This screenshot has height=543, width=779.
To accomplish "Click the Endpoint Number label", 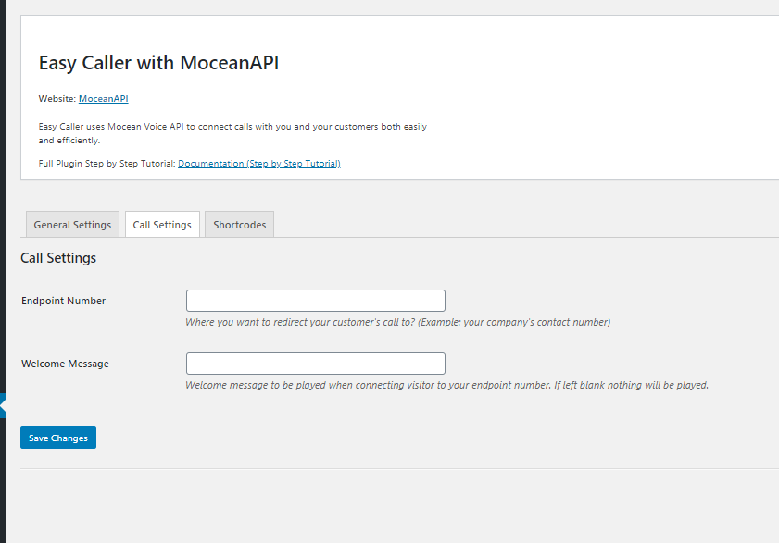I will [63, 301].
